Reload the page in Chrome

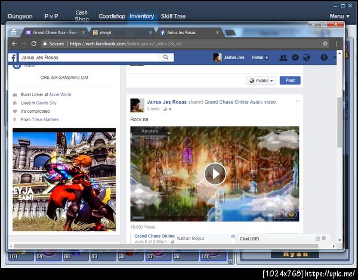(x=34, y=44)
